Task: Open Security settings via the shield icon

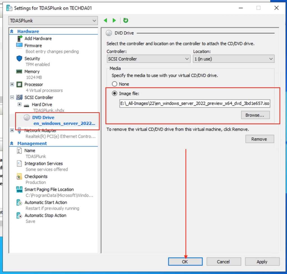Action: 19,58
